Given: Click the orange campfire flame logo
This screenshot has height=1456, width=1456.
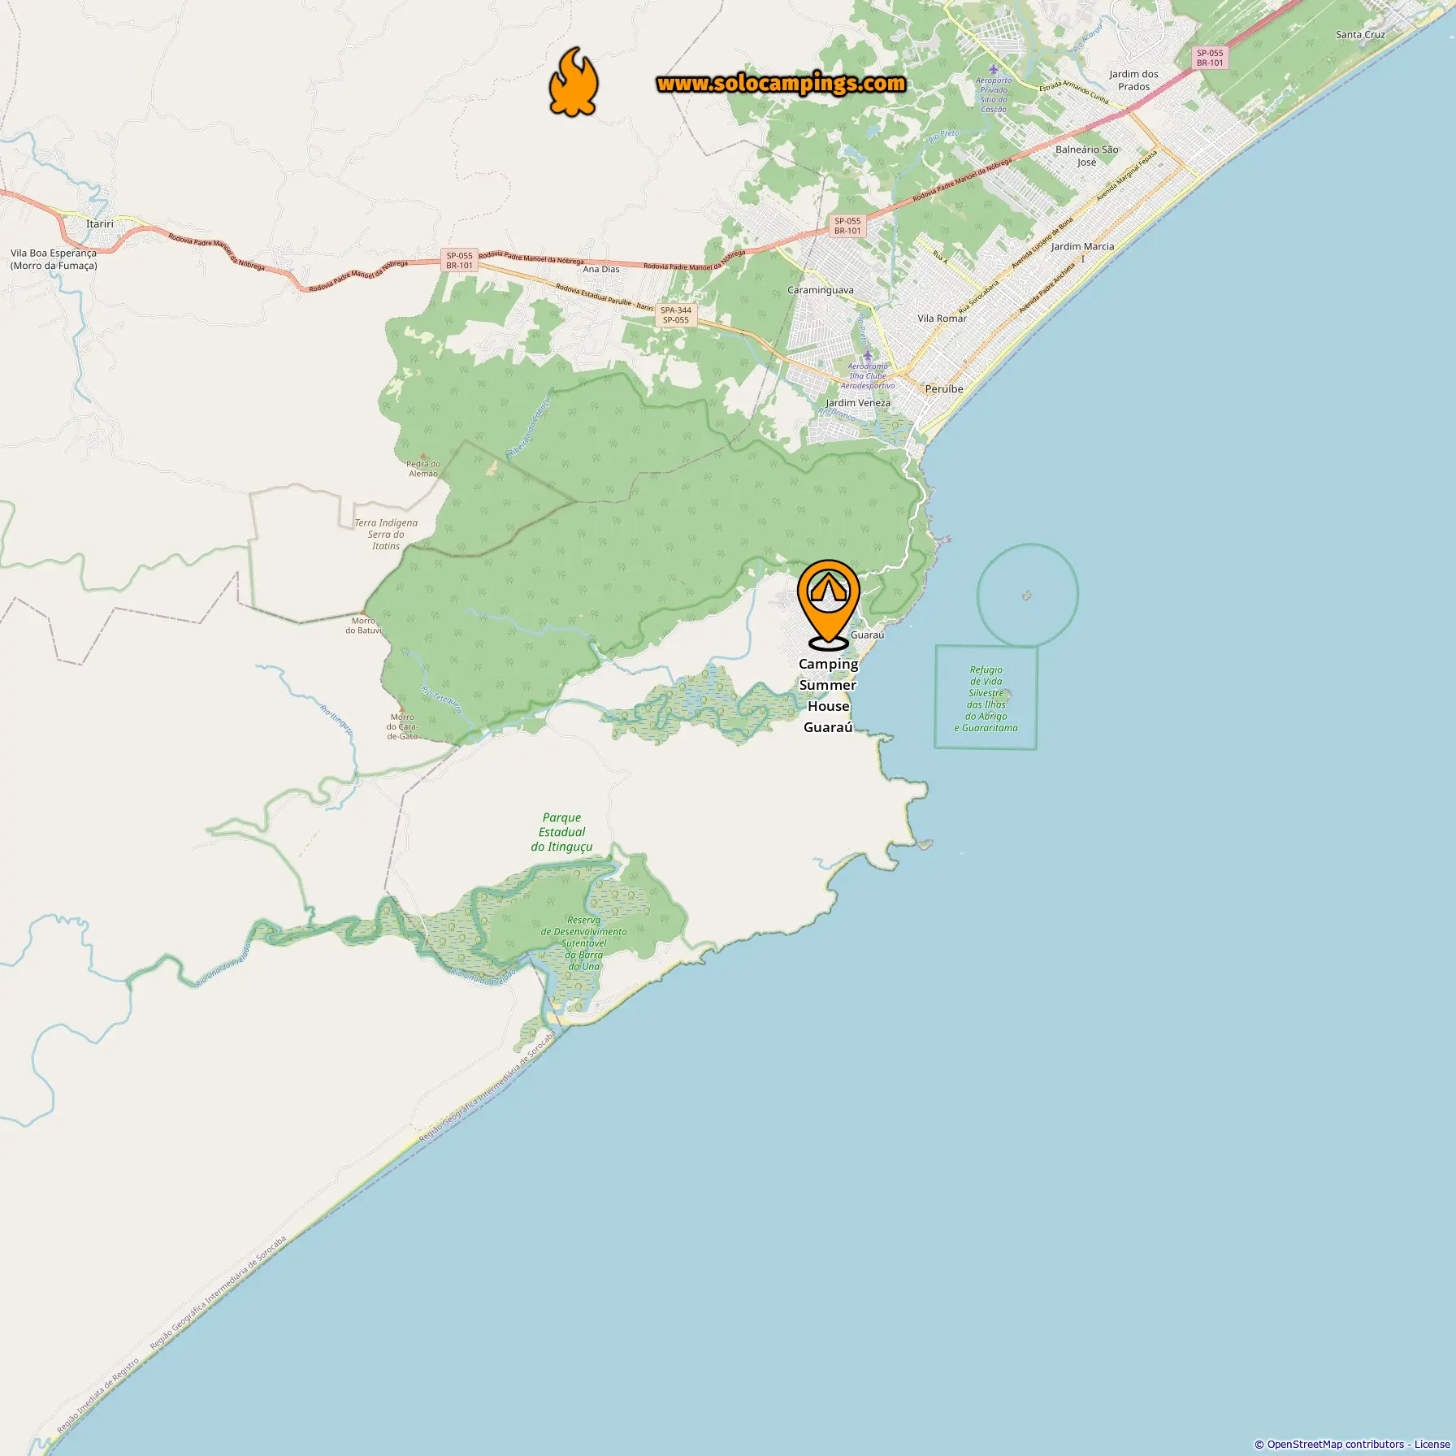Looking at the screenshot, I should coord(574,81).
